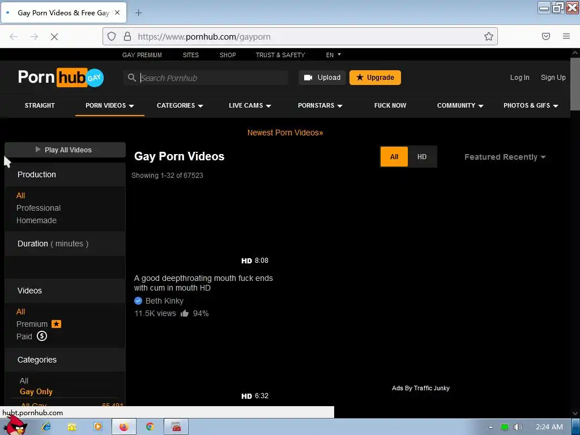Image resolution: width=580 pixels, height=435 pixels.
Task: Select All under the Videos filter
Action: tap(21, 312)
